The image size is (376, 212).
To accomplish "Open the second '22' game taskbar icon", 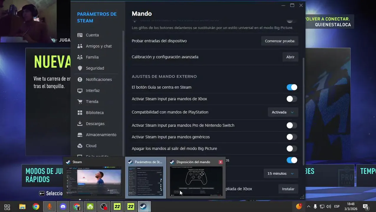I will (x=131, y=207).
